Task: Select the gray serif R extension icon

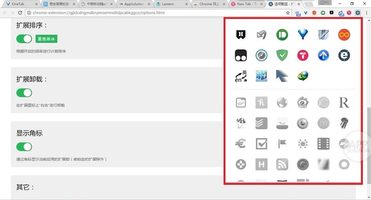Action: click(x=344, y=103)
